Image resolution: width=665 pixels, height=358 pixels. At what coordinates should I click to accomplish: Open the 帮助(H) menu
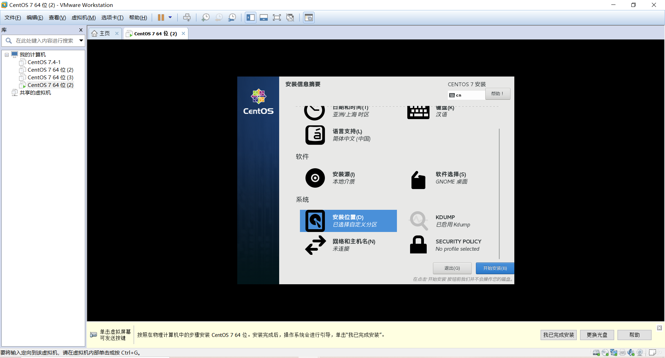coord(138,18)
